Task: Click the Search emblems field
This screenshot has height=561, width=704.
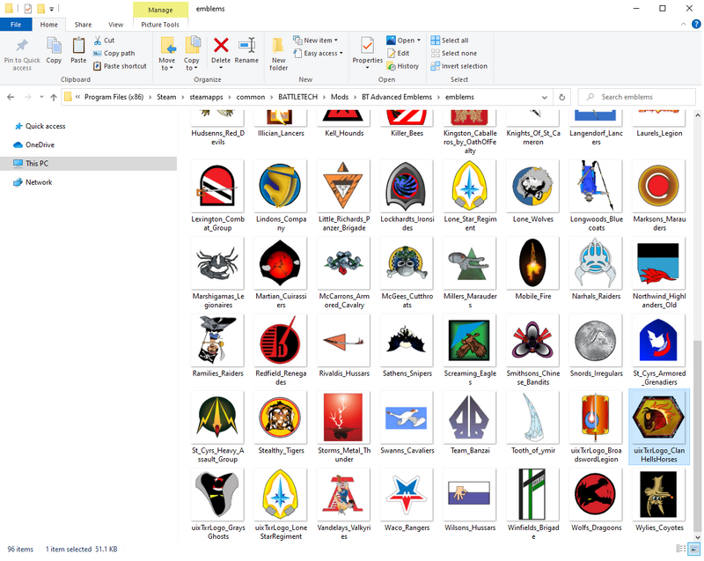Action: [x=636, y=97]
